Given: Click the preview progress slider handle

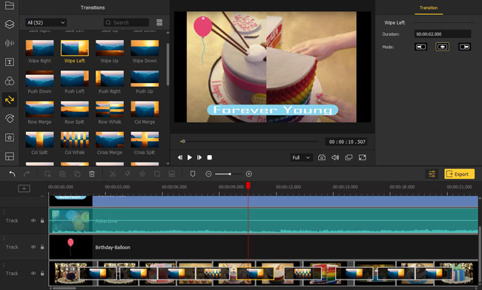Looking at the screenshot, I should click(x=183, y=142).
